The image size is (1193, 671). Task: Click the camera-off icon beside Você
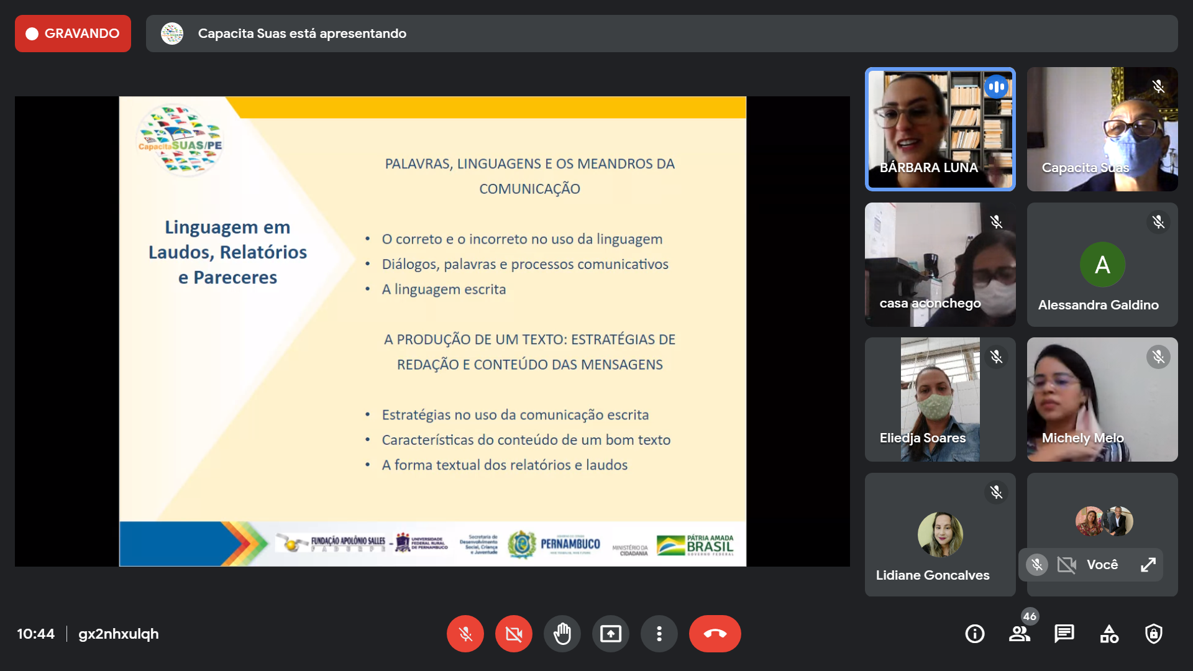coord(1066,564)
